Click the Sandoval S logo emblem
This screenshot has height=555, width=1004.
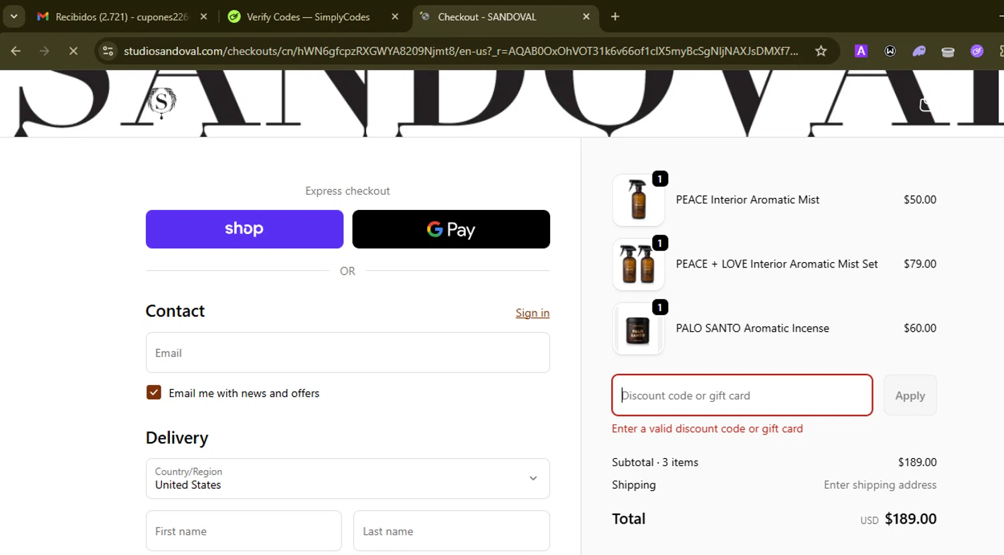click(x=161, y=102)
